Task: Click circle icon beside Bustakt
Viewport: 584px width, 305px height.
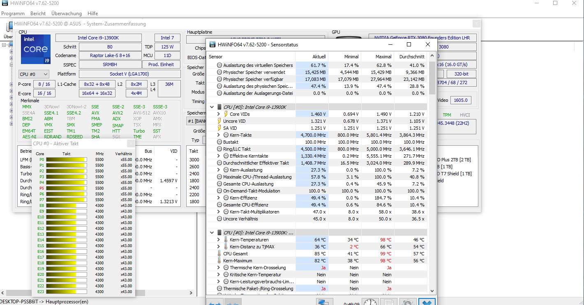Action: click(x=219, y=142)
